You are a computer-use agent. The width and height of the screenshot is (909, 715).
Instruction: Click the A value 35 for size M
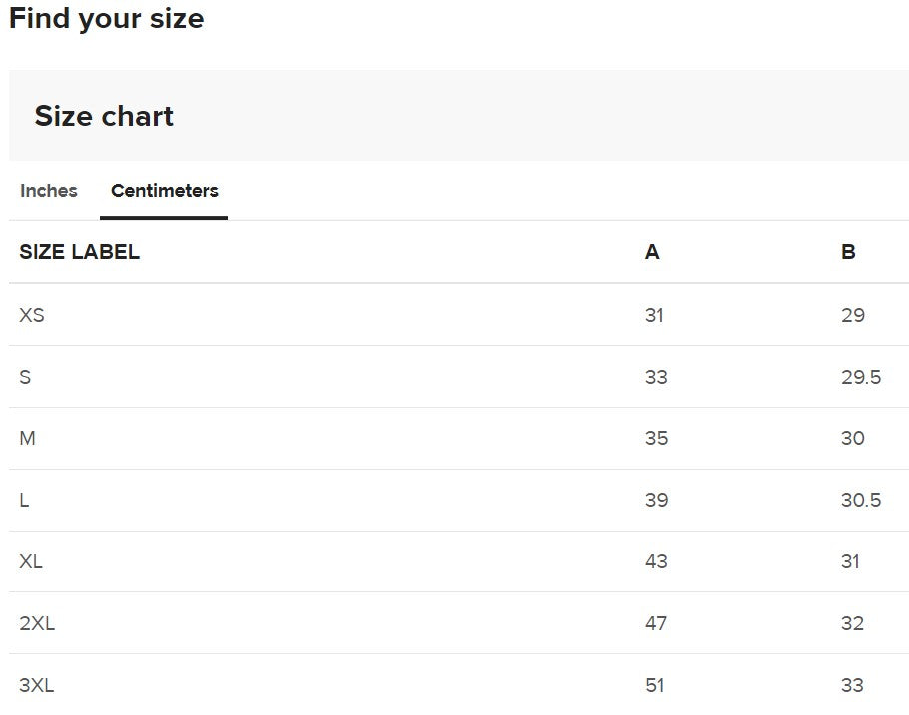(x=656, y=439)
